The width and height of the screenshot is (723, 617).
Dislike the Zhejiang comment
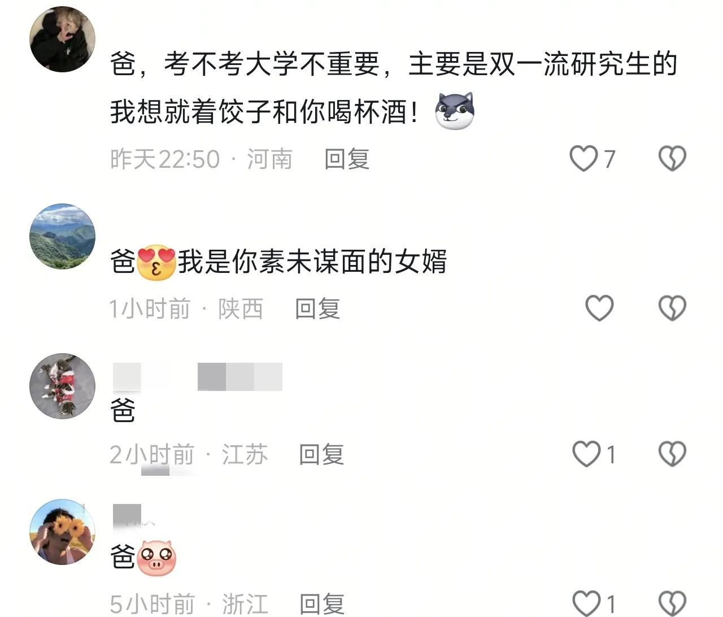[x=672, y=603]
